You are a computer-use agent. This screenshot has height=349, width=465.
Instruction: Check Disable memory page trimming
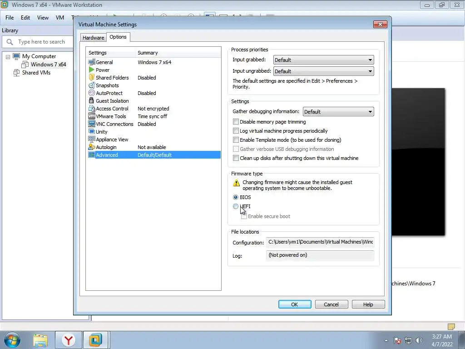(236, 122)
